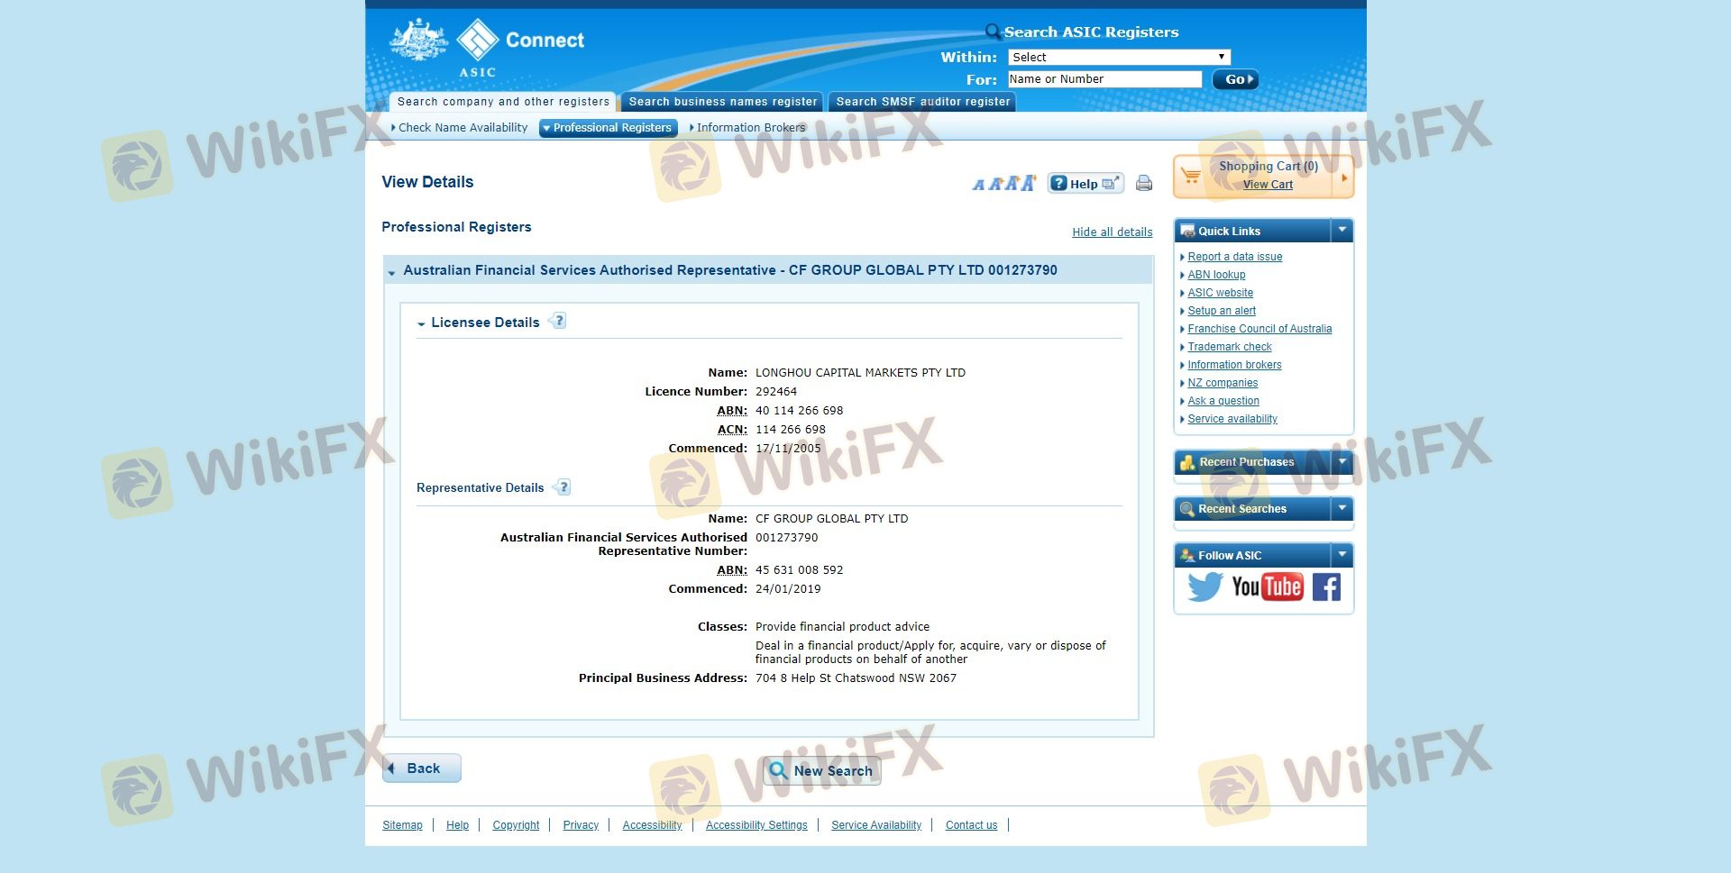Viewport: 1731px width, 873px height.
Task: Start a New Search
Action: click(821, 771)
